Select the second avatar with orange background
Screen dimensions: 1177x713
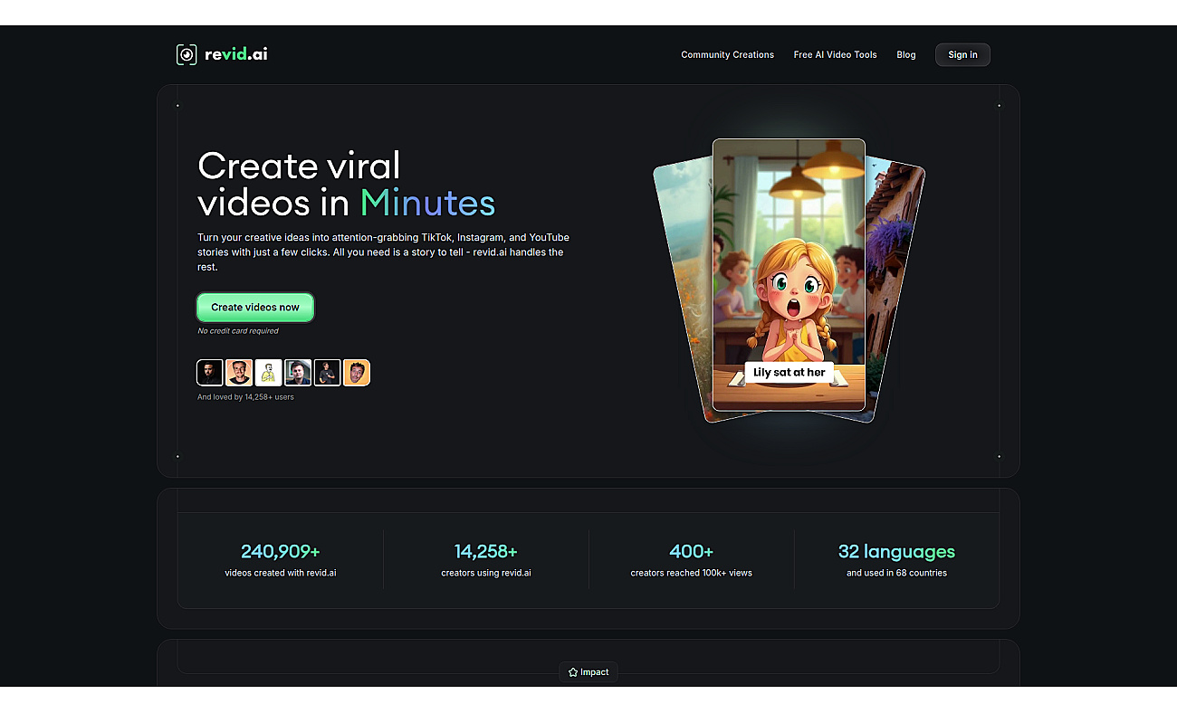(x=239, y=373)
